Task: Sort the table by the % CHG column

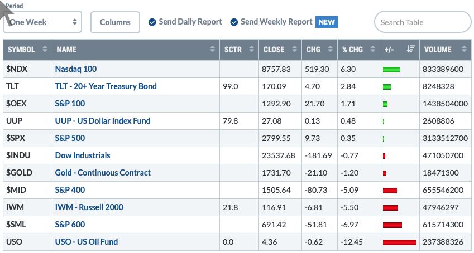Action: (358, 50)
